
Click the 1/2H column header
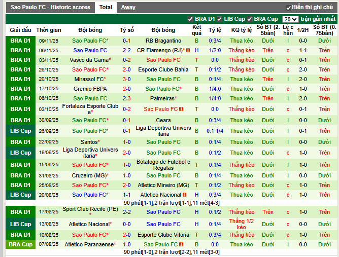coord(302,30)
